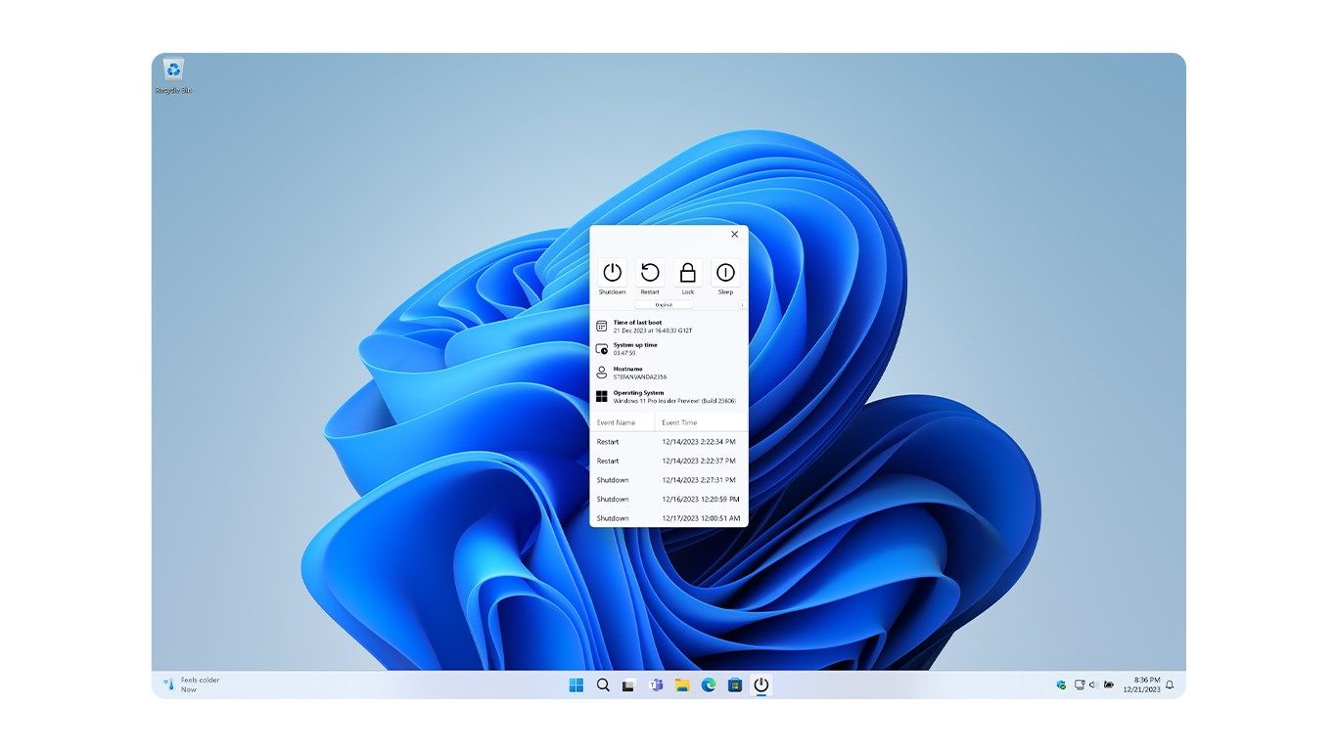Click the Hostname user icon
Image resolution: width=1337 pixels, height=751 pixels.
[602, 373]
